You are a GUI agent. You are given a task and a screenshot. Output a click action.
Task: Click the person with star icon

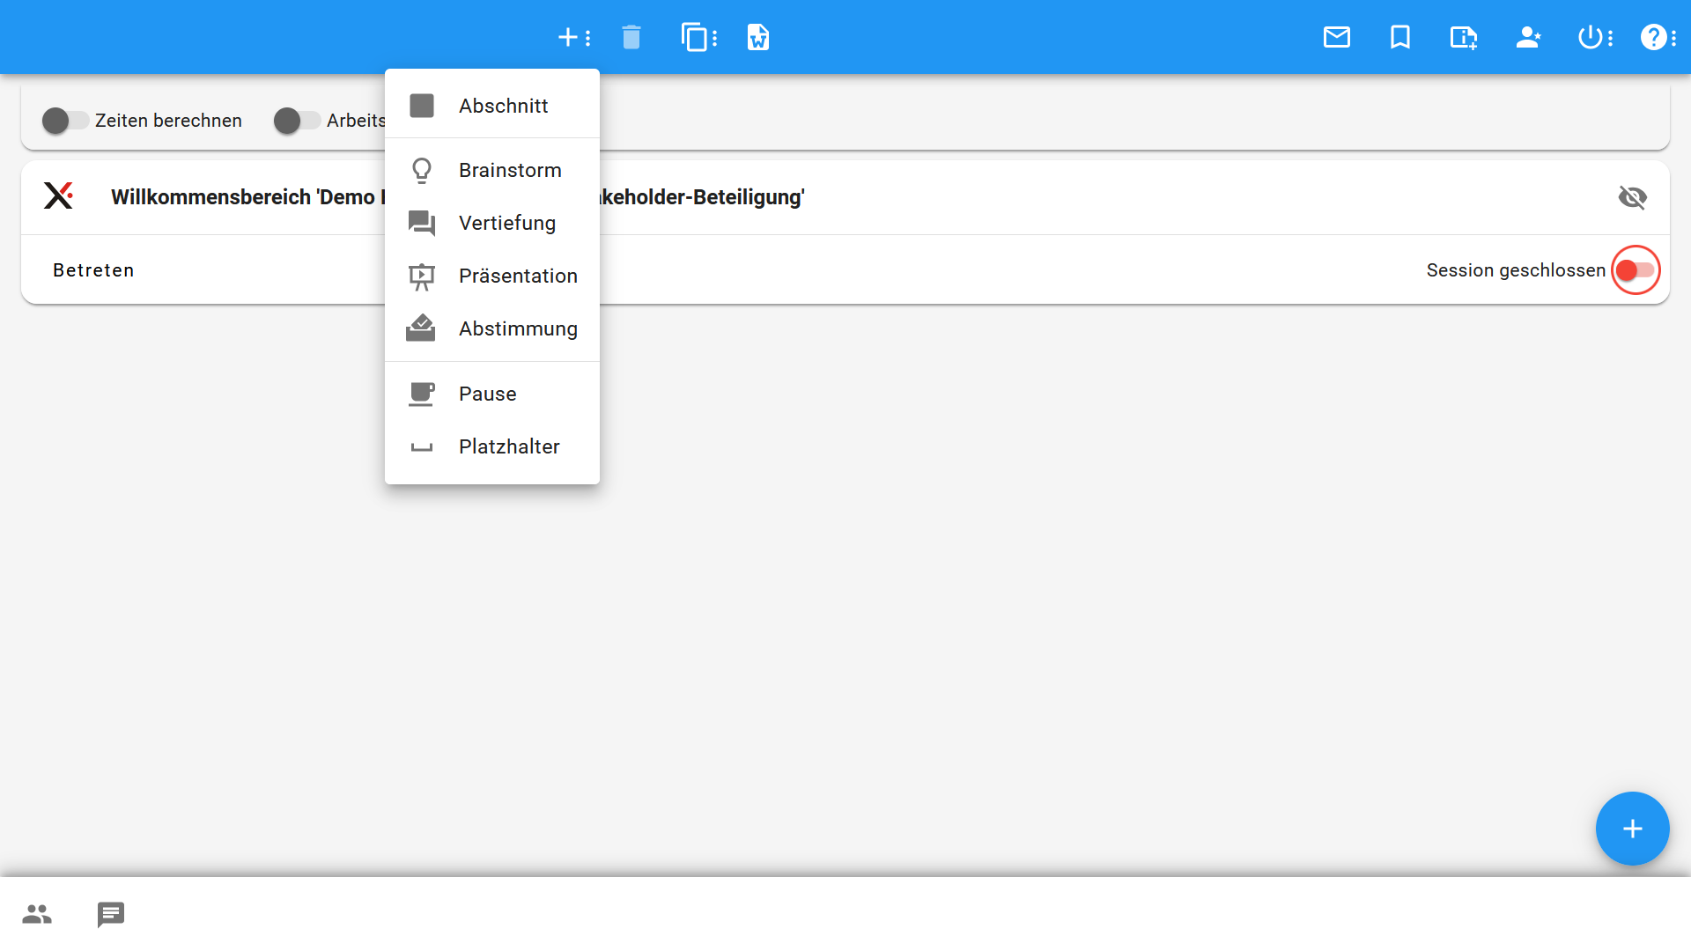tap(1527, 37)
